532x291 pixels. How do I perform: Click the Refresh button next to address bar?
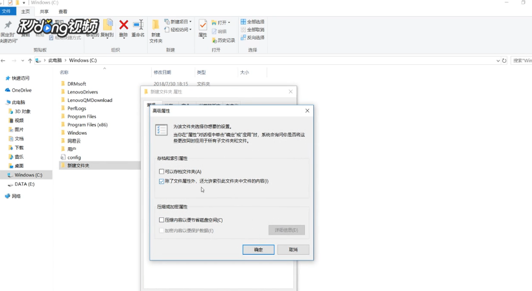coord(504,61)
